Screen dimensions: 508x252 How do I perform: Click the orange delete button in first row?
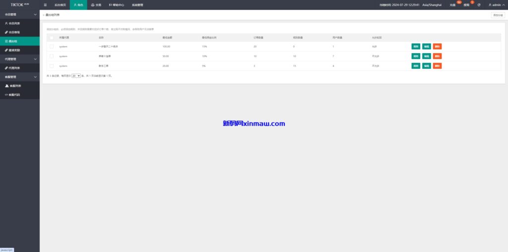click(437, 46)
